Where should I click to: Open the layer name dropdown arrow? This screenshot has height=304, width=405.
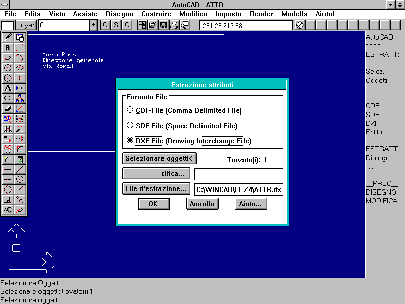93,25
